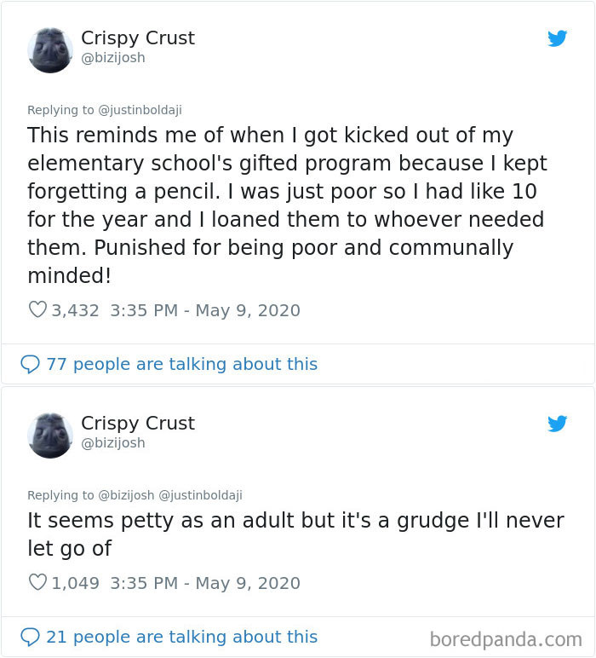The height and width of the screenshot is (658, 596).
Task: Click @justinboldaji in the grudge tweet's reply line
Action: (x=200, y=495)
